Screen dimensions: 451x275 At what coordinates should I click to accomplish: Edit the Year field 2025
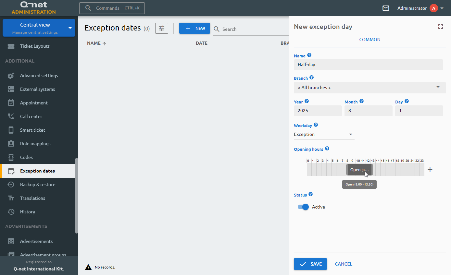click(x=318, y=111)
